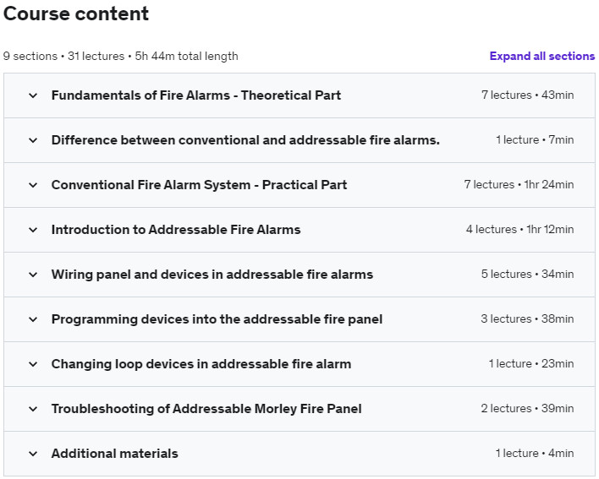Image resolution: width=599 pixels, height=479 pixels.
Task: Expand chevron for Troubleshooting Morley Fire Panel
Action: pyautogui.click(x=33, y=409)
